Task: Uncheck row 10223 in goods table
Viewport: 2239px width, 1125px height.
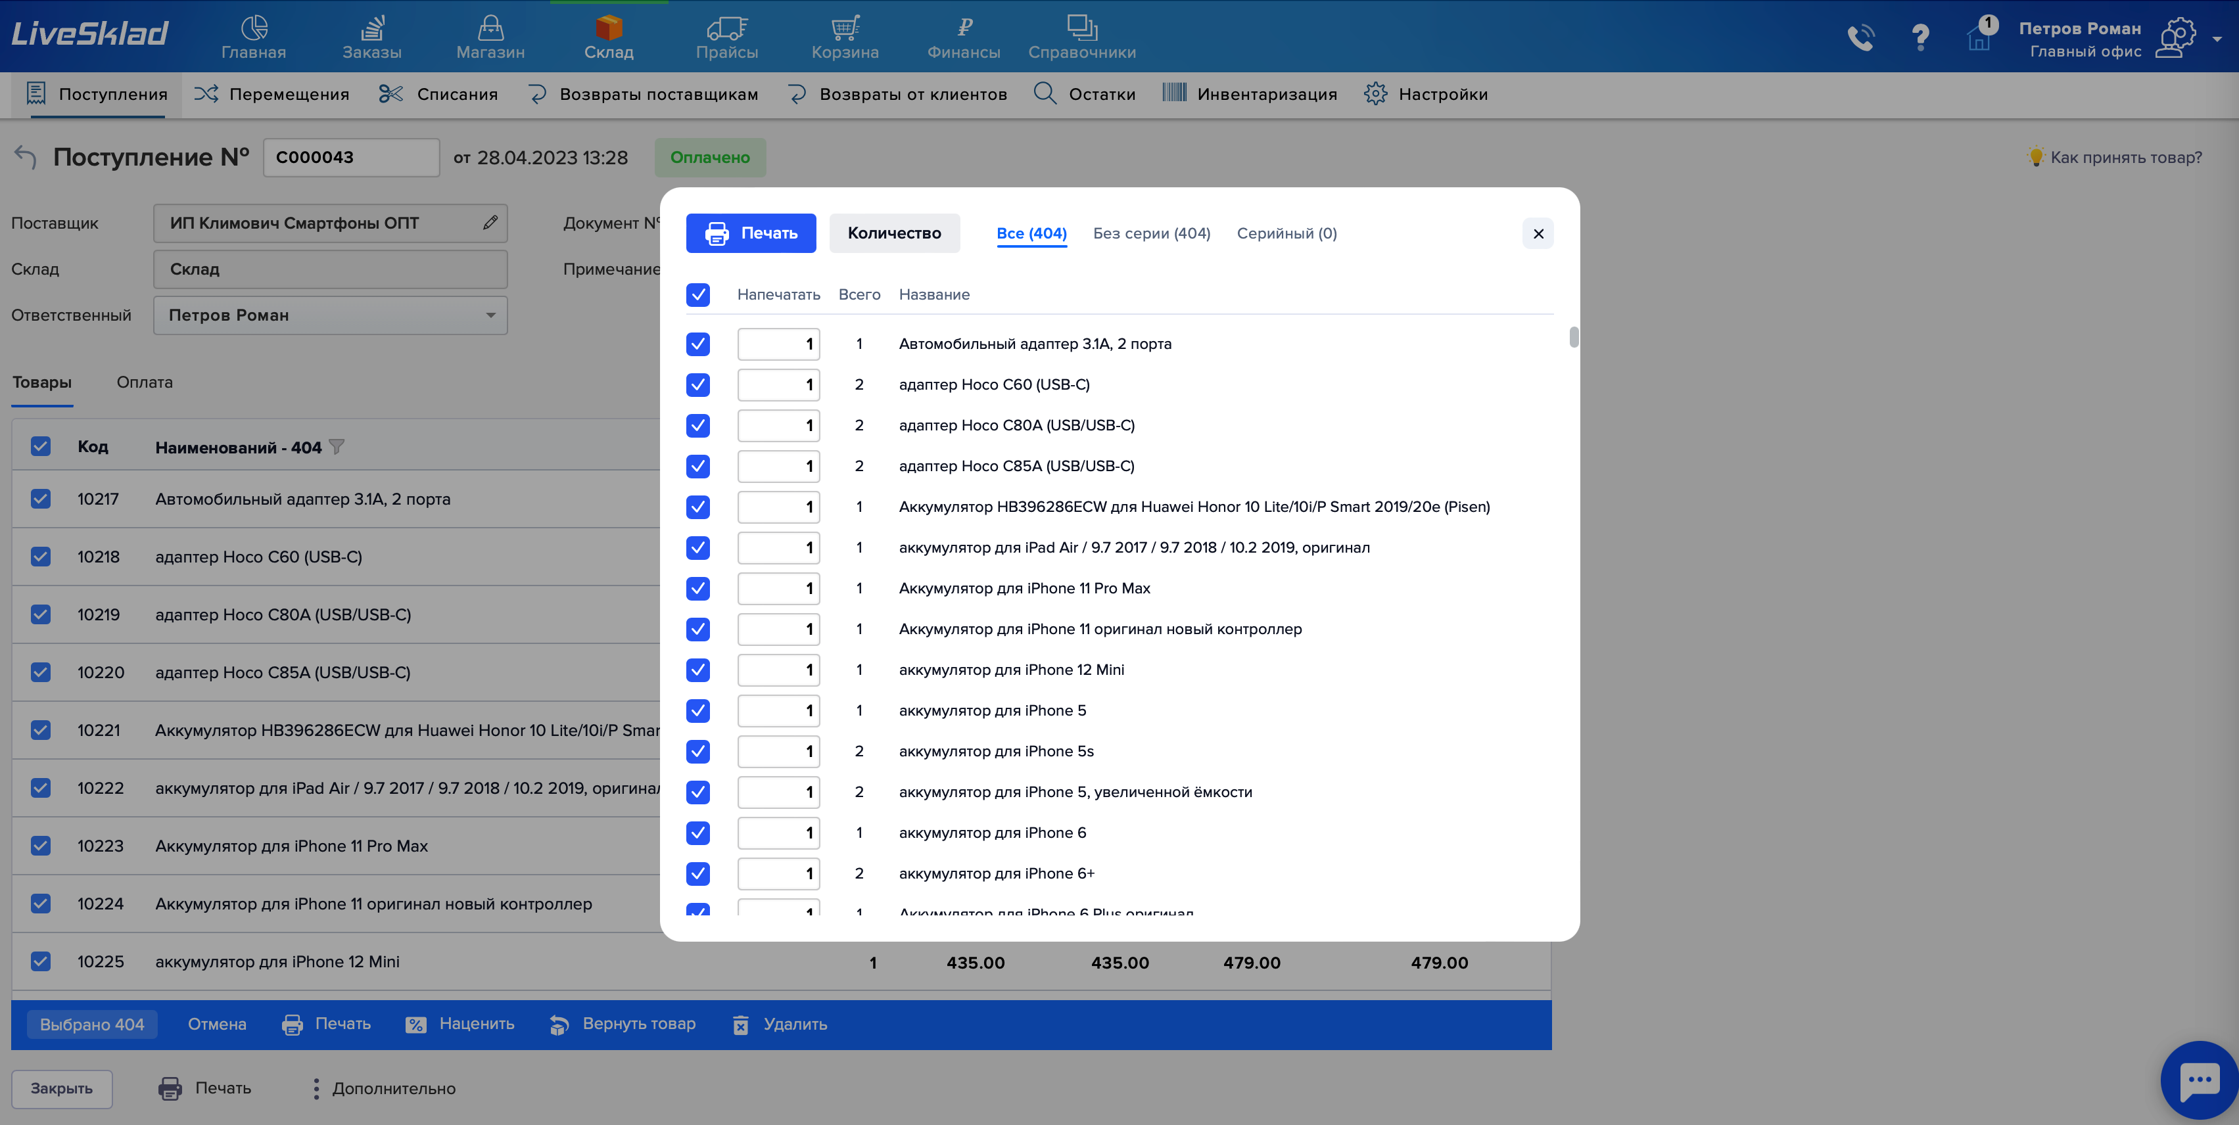Action: tap(41, 845)
